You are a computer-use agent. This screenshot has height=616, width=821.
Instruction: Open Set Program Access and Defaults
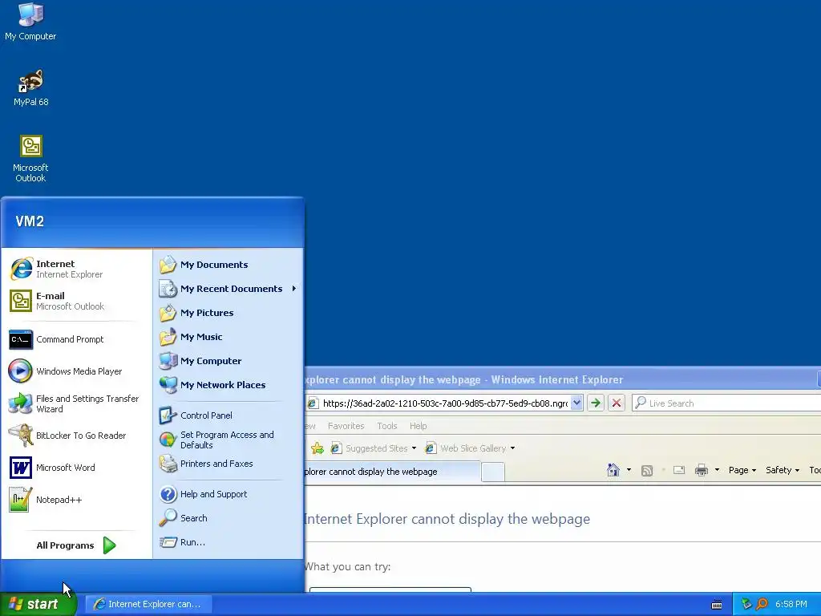tap(228, 440)
